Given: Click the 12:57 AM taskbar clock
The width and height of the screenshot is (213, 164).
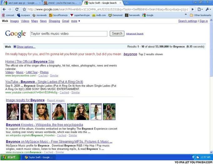Looking at the screenshot, I should 205,157.
